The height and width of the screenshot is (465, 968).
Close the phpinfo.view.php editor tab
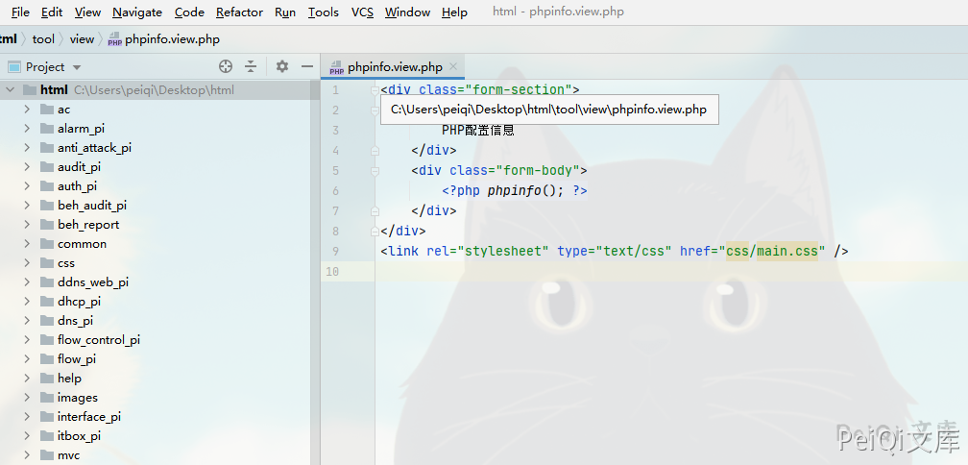(x=454, y=67)
